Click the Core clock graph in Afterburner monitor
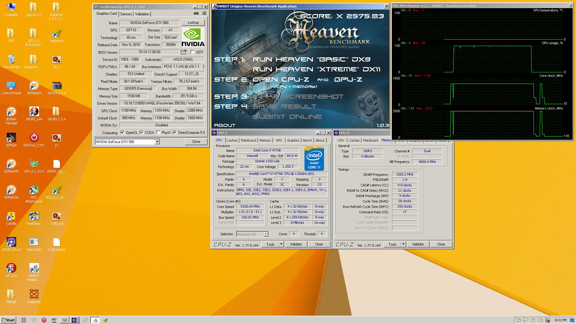This screenshot has width=576, height=324. (482, 91)
